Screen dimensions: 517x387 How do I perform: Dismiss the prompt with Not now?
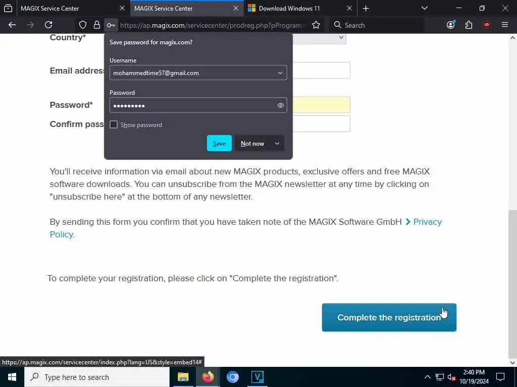pyautogui.click(x=252, y=144)
